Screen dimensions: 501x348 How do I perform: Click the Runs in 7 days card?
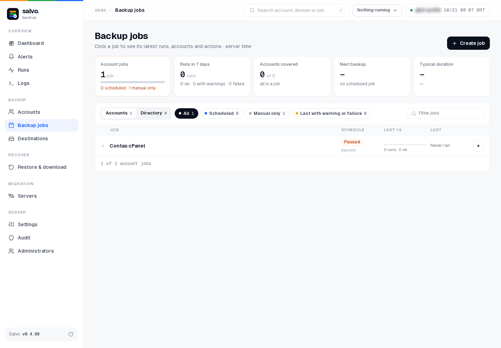click(212, 76)
